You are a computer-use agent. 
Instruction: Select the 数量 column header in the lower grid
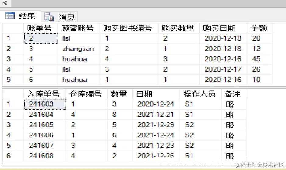point(120,94)
